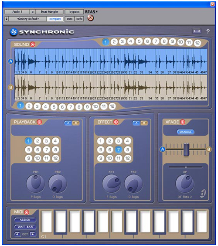Click the bypass button

click(75, 12)
